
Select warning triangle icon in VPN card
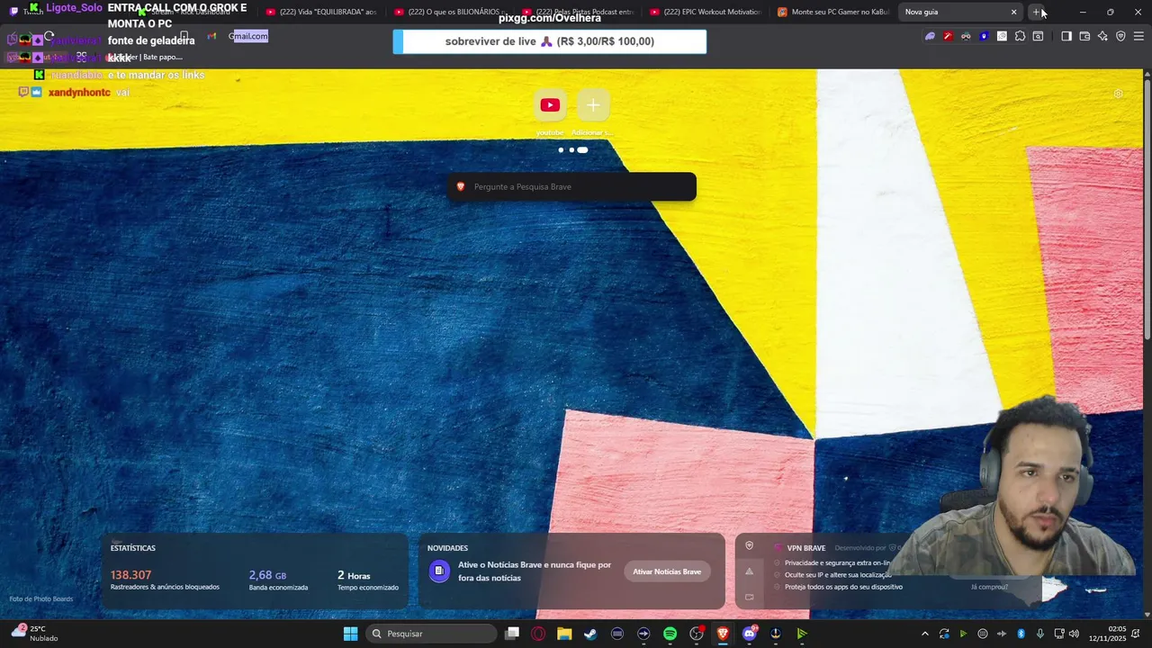pyautogui.click(x=749, y=571)
